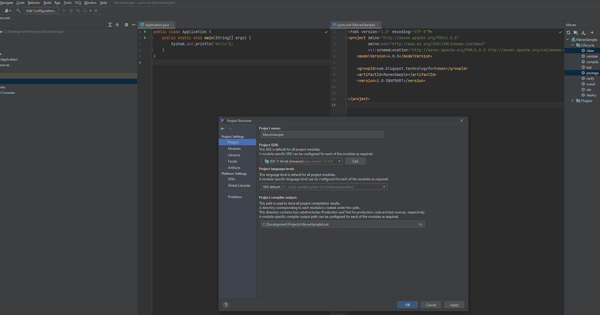Click the back navigation arrow in Project Structure
This screenshot has width=600, height=315.
point(223,128)
